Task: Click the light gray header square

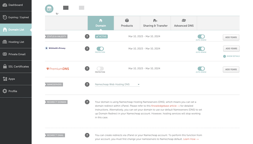Action: 81,8
